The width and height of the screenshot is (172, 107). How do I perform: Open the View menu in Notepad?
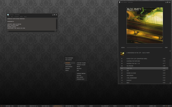pos(21,17)
